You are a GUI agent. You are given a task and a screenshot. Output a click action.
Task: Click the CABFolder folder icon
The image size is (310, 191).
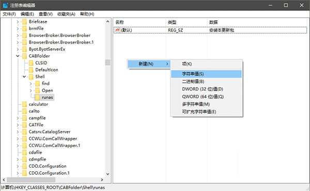coord(24,56)
